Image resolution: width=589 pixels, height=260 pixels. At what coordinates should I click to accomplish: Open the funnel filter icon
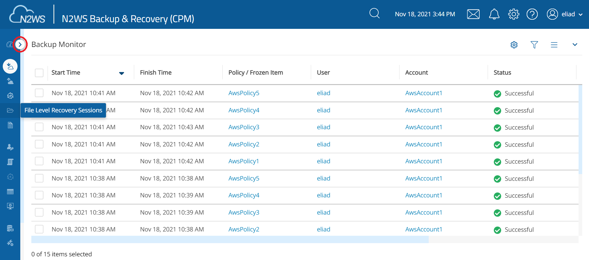[534, 45]
